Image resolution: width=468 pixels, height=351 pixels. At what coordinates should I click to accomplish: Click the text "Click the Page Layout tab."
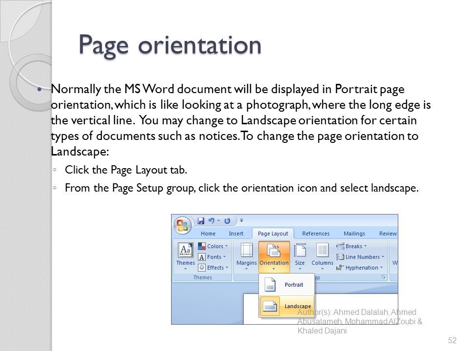126,170
